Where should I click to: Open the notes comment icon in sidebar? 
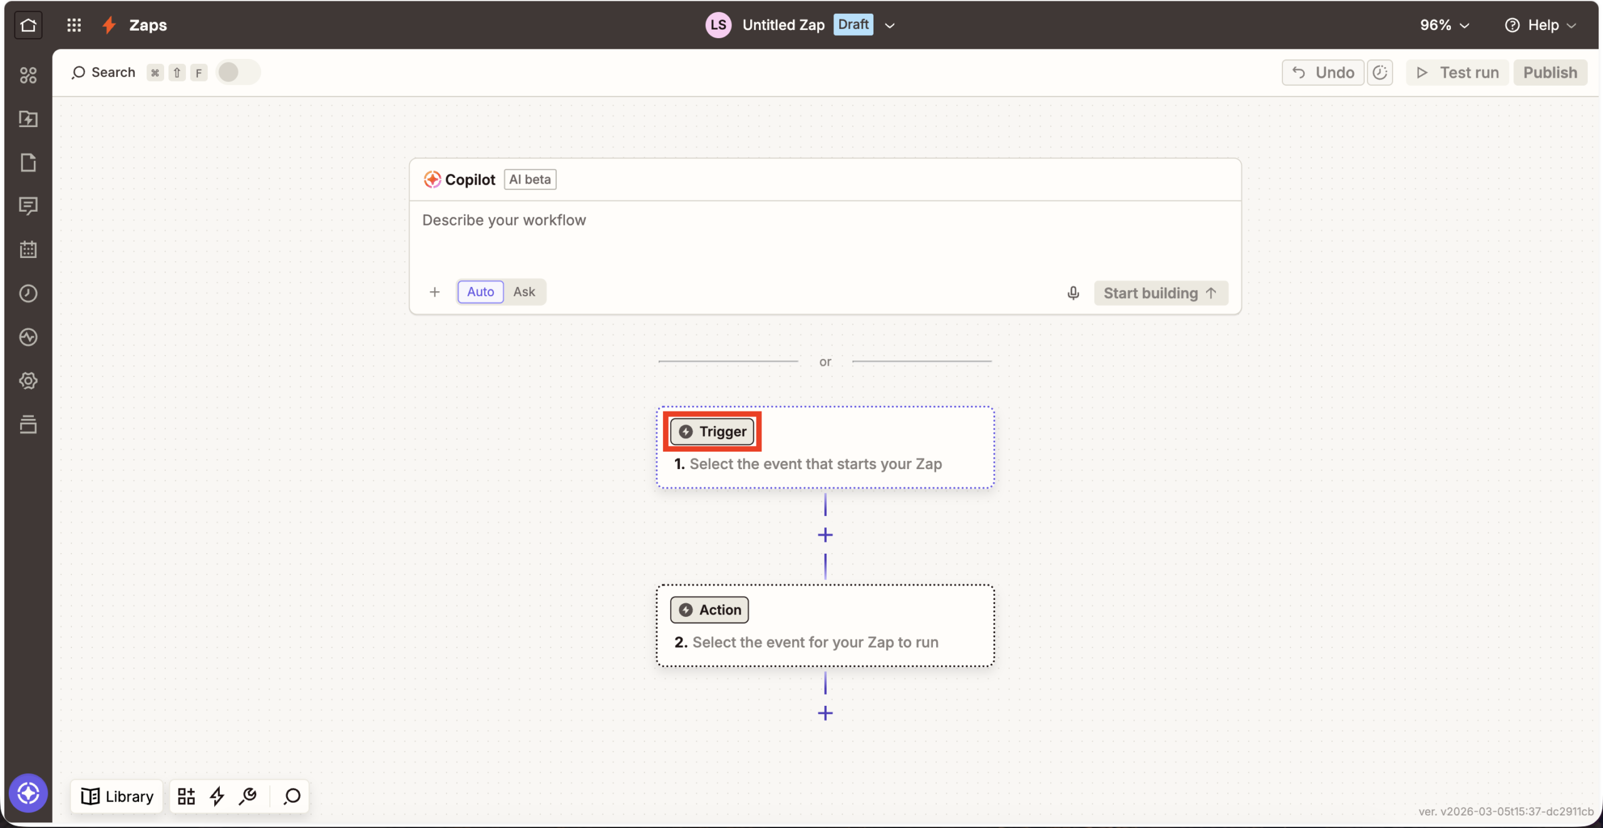tap(28, 205)
